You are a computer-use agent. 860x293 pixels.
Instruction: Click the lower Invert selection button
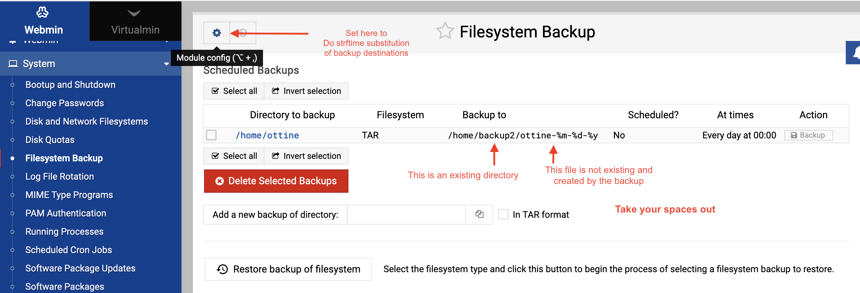click(306, 156)
